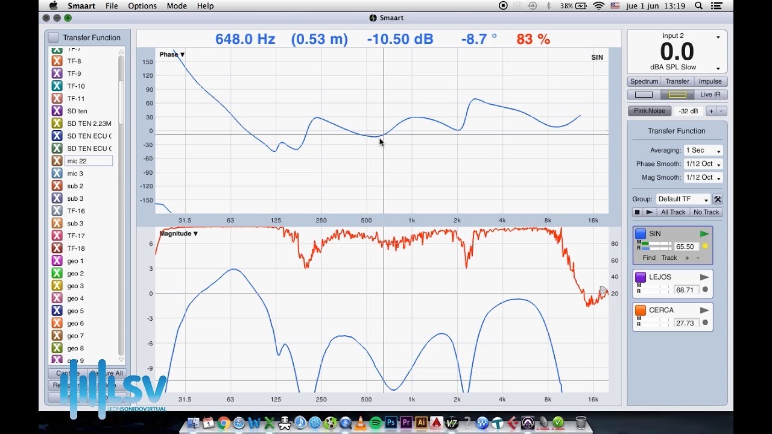Launch Premiere Pro from the dock
Viewport: 772px width, 434px height.
click(x=406, y=423)
